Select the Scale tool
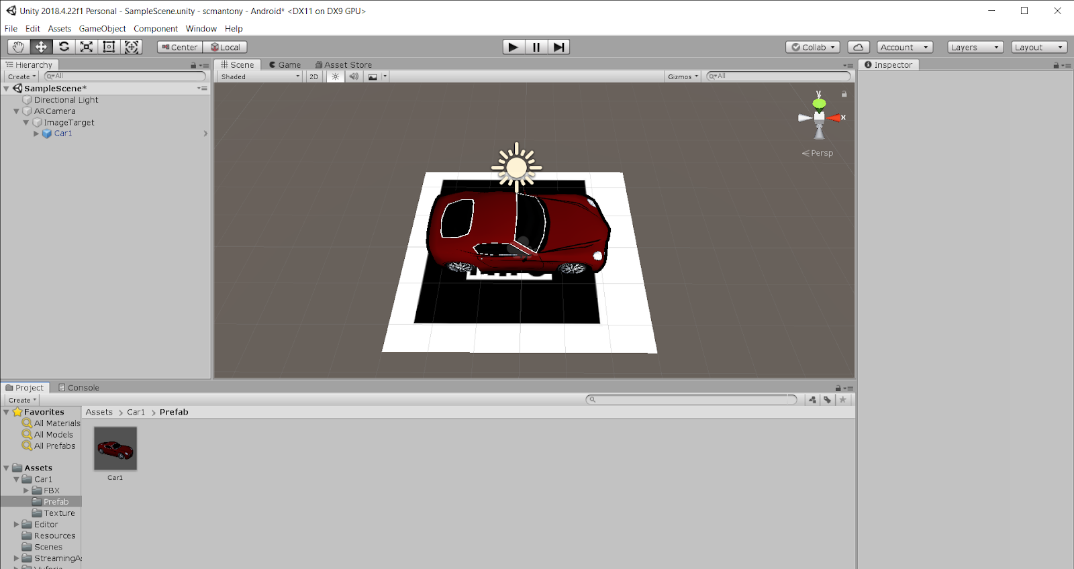Screen dimensions: 1074x569 [x=87, y=47]
